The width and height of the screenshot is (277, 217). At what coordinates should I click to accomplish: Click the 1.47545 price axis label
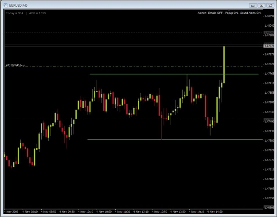tap(269, 112)
